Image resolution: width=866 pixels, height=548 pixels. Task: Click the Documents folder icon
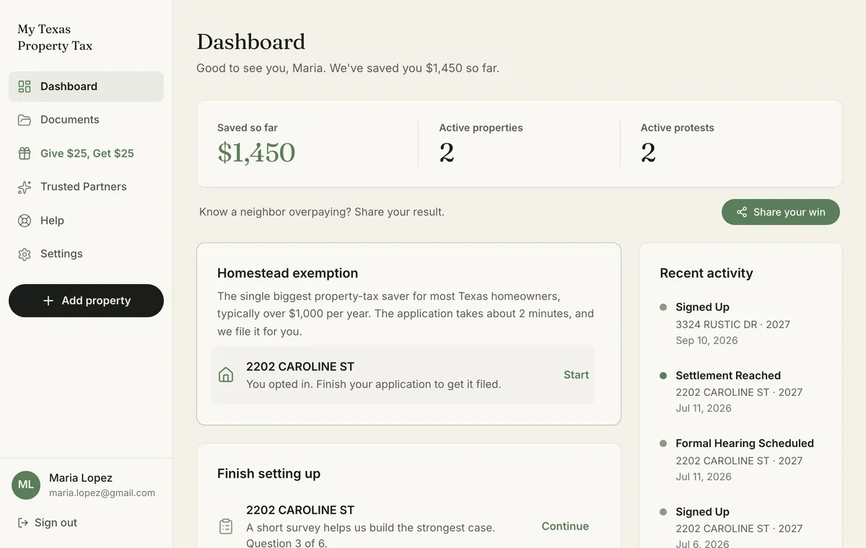point(25,120)
